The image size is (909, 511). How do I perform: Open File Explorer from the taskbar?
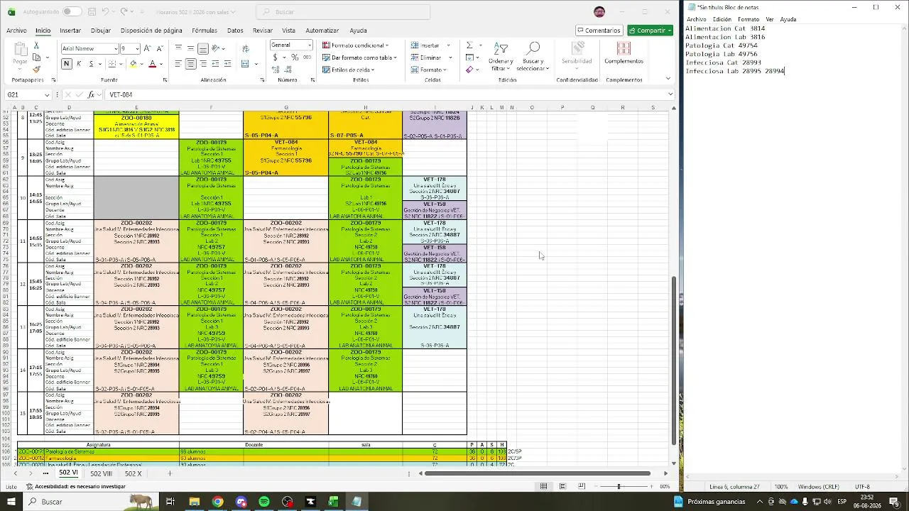coord(194,502)
